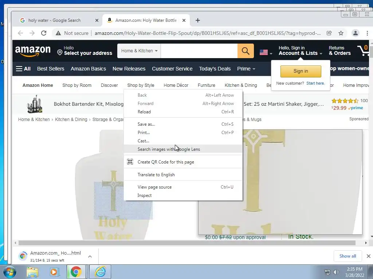Open Windows Media Player from taskbar
373x279 pixels.
(54, 272)
